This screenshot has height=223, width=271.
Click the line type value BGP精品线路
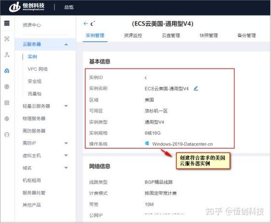click(x=158, y=182)
